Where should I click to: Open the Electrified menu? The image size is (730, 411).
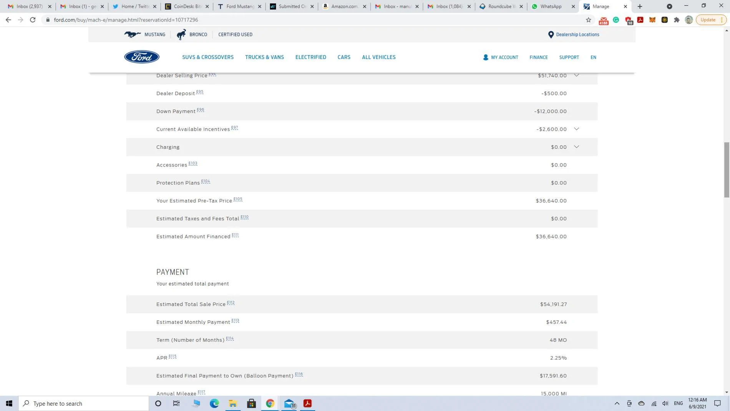pyautogui.click(x=310, y=57)
